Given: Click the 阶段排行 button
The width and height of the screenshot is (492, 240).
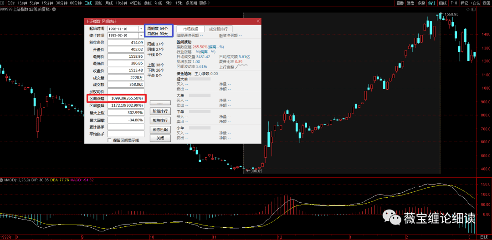Looking at the screenshot, I should tap(160, 111).
